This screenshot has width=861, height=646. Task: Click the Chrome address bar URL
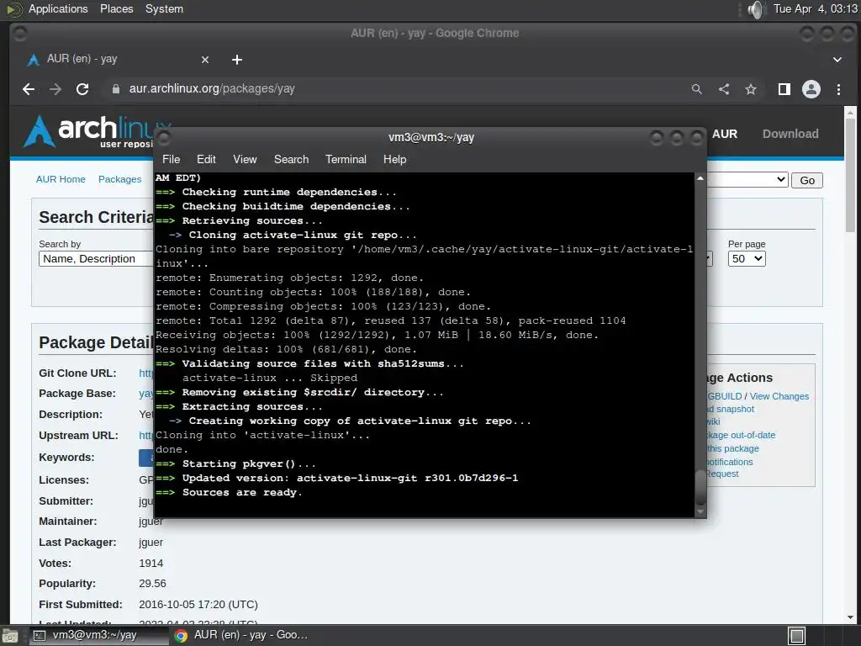212,88
